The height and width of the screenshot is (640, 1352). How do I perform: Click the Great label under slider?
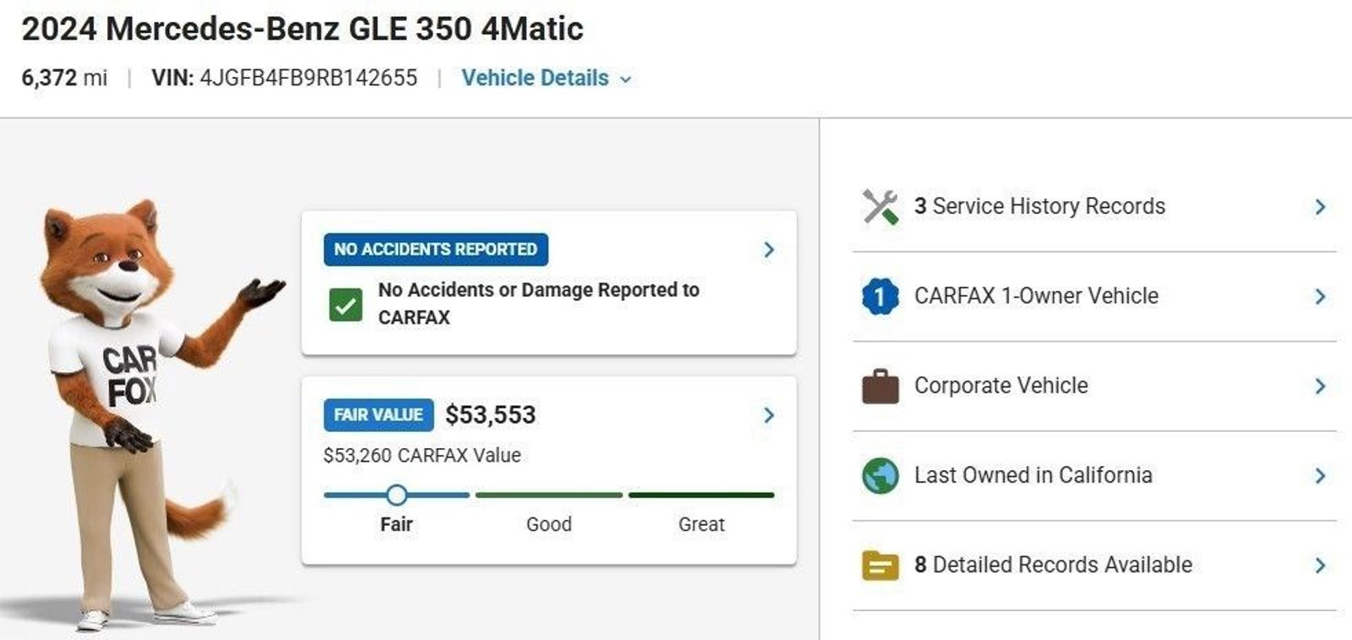click(x=701, y=524)
